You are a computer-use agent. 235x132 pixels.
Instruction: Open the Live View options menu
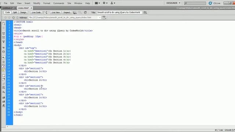click(104, 18)
